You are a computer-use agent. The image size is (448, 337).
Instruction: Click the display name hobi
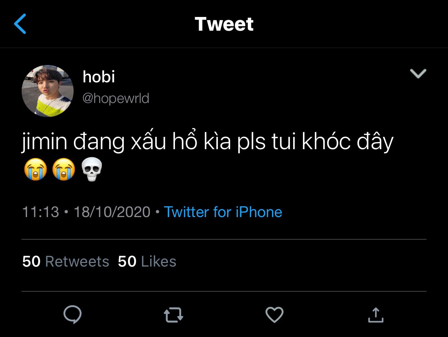[x=99, y=77]
